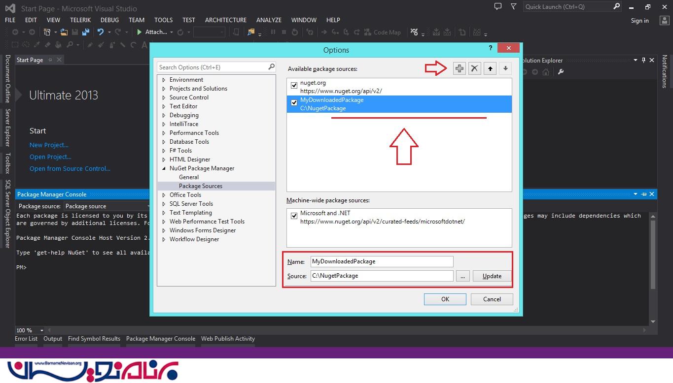673x383 pixels.
Task: Click the Update package source button
Action: (492, 276)
